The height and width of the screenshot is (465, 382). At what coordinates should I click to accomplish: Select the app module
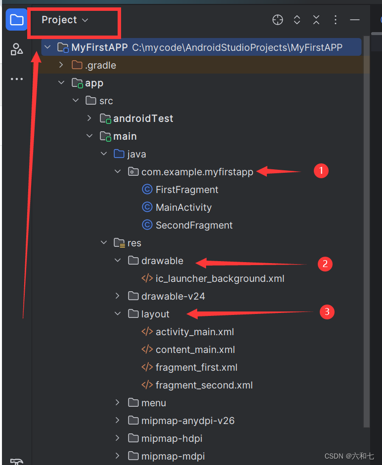(87, 83)
